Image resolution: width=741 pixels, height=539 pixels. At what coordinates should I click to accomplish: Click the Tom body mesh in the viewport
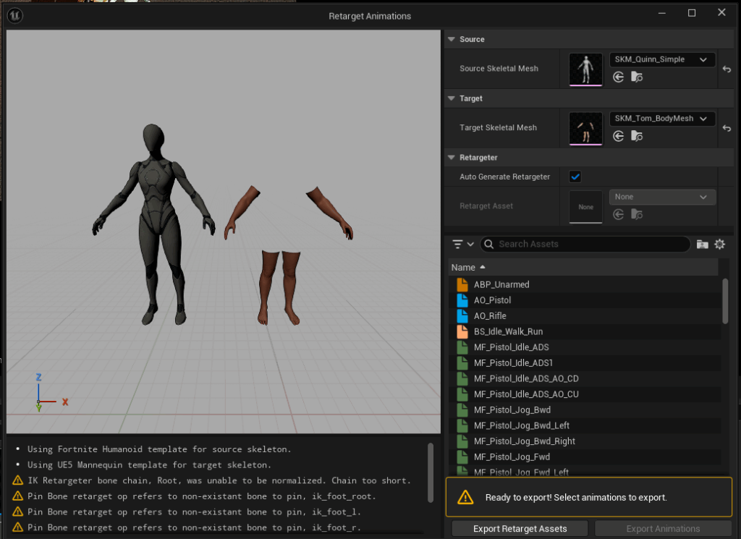(x=288, y=255)
